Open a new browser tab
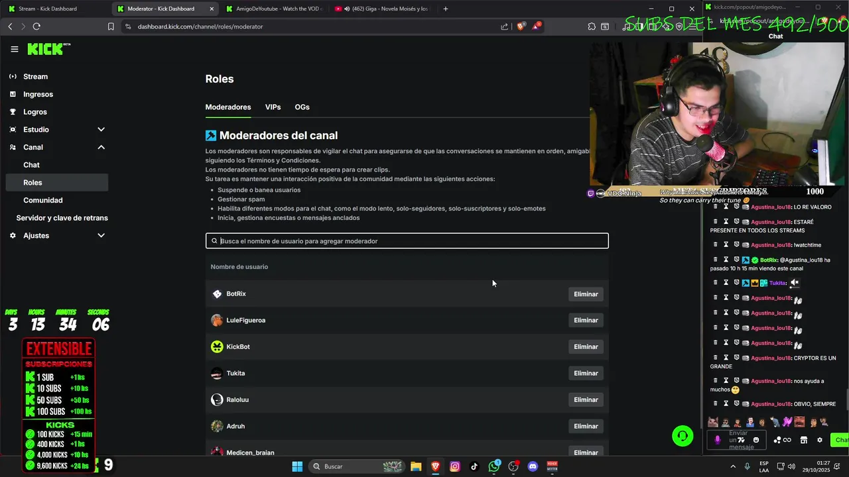Screen dimensions: 849x477 (x=446, y=9)
